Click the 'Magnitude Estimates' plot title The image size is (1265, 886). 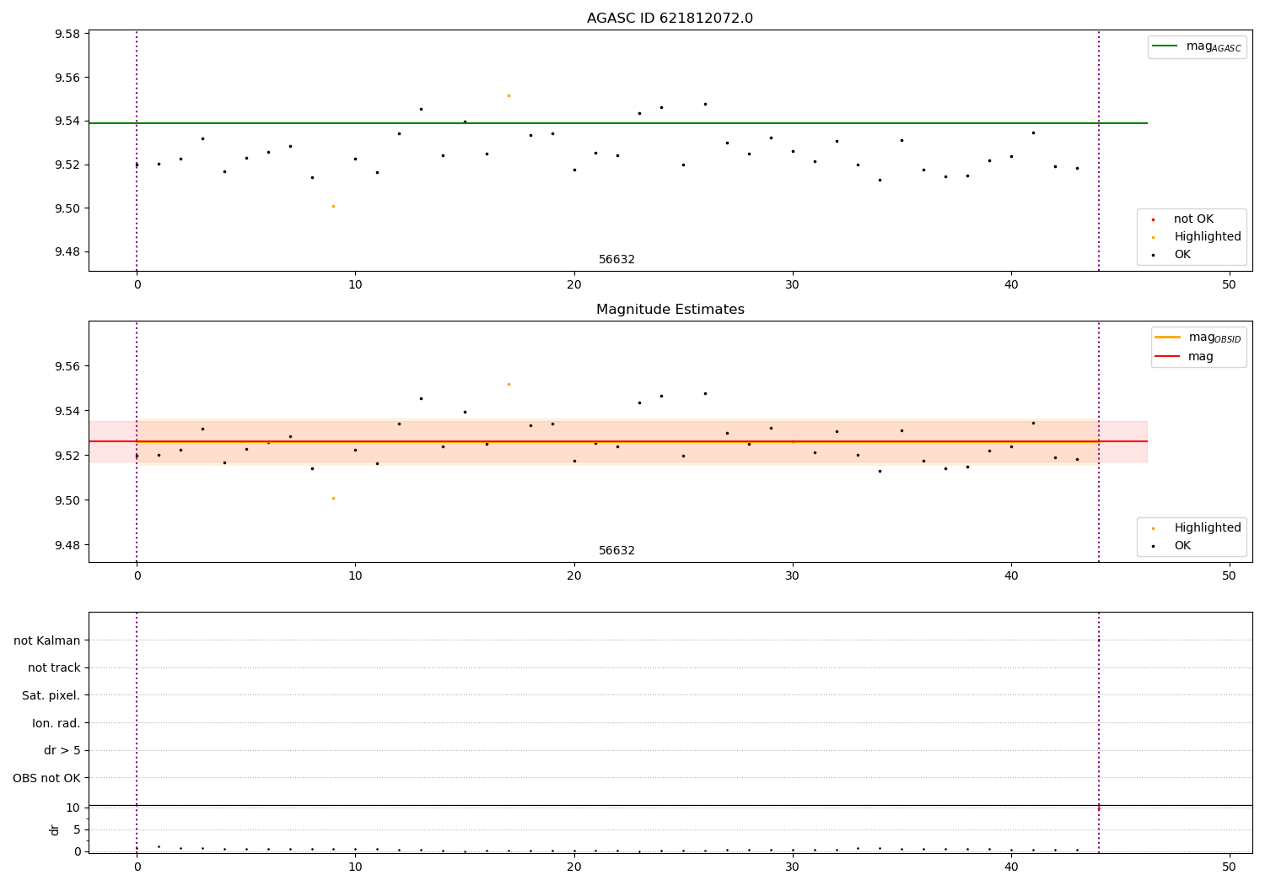pyautogui.click(x=670, y=310)
